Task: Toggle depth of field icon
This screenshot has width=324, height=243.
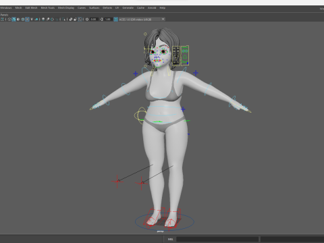Action: [x=57, y=20]
